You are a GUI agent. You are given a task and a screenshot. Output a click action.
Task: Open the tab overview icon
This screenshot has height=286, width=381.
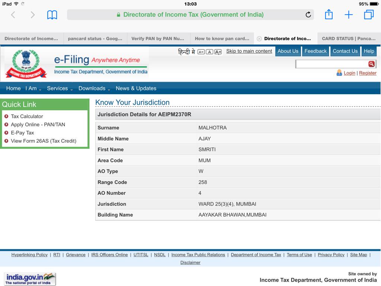pyautogui.click(x=369, y=15)
